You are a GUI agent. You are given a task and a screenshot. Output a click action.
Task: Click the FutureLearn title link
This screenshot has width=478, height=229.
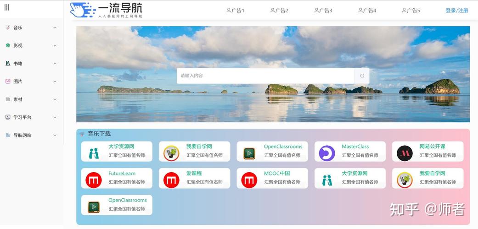[x=122, y=173]
